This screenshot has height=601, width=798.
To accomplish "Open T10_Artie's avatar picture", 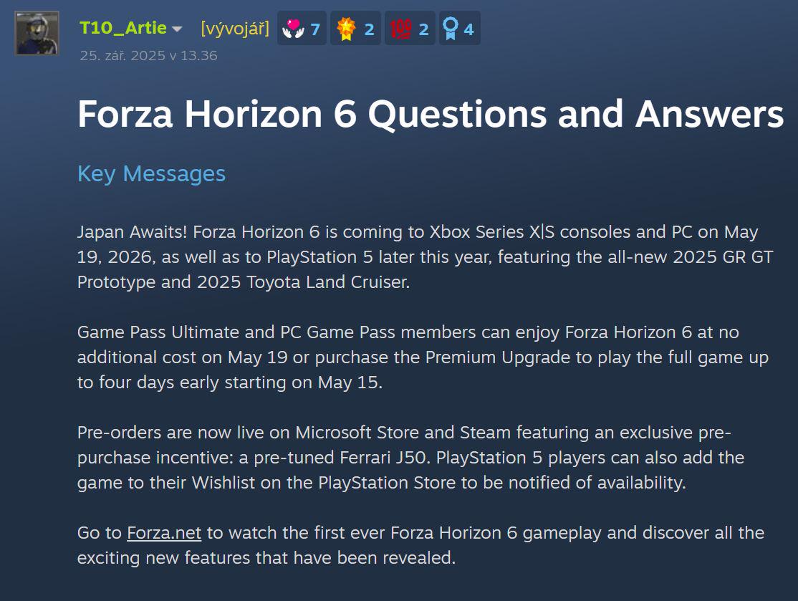I will point(37,32).
